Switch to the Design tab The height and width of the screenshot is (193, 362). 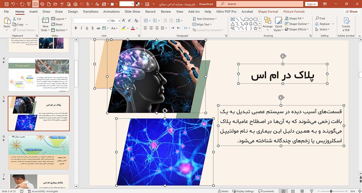coord(73,12)
